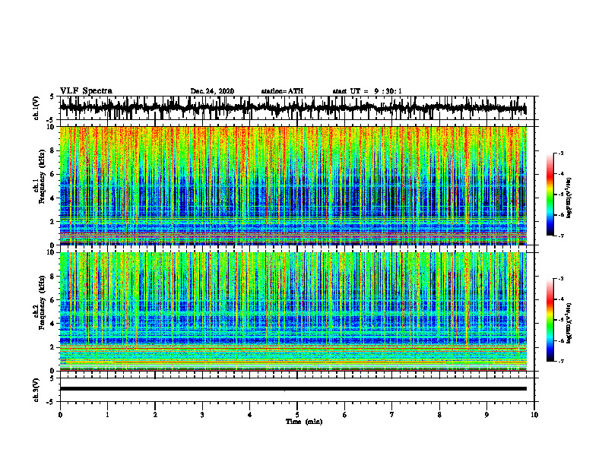Click the "7" minute tick on time axis
Image resolution: width=602 pixels, height=465 pixels.
coord(392,415)
